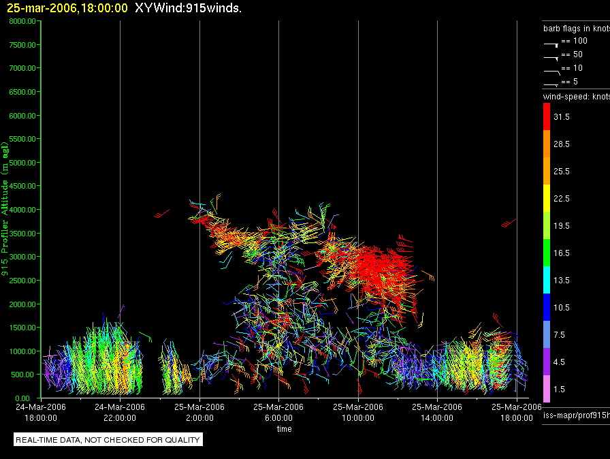Click the '== 5' barb legend value

coord(570,82)
